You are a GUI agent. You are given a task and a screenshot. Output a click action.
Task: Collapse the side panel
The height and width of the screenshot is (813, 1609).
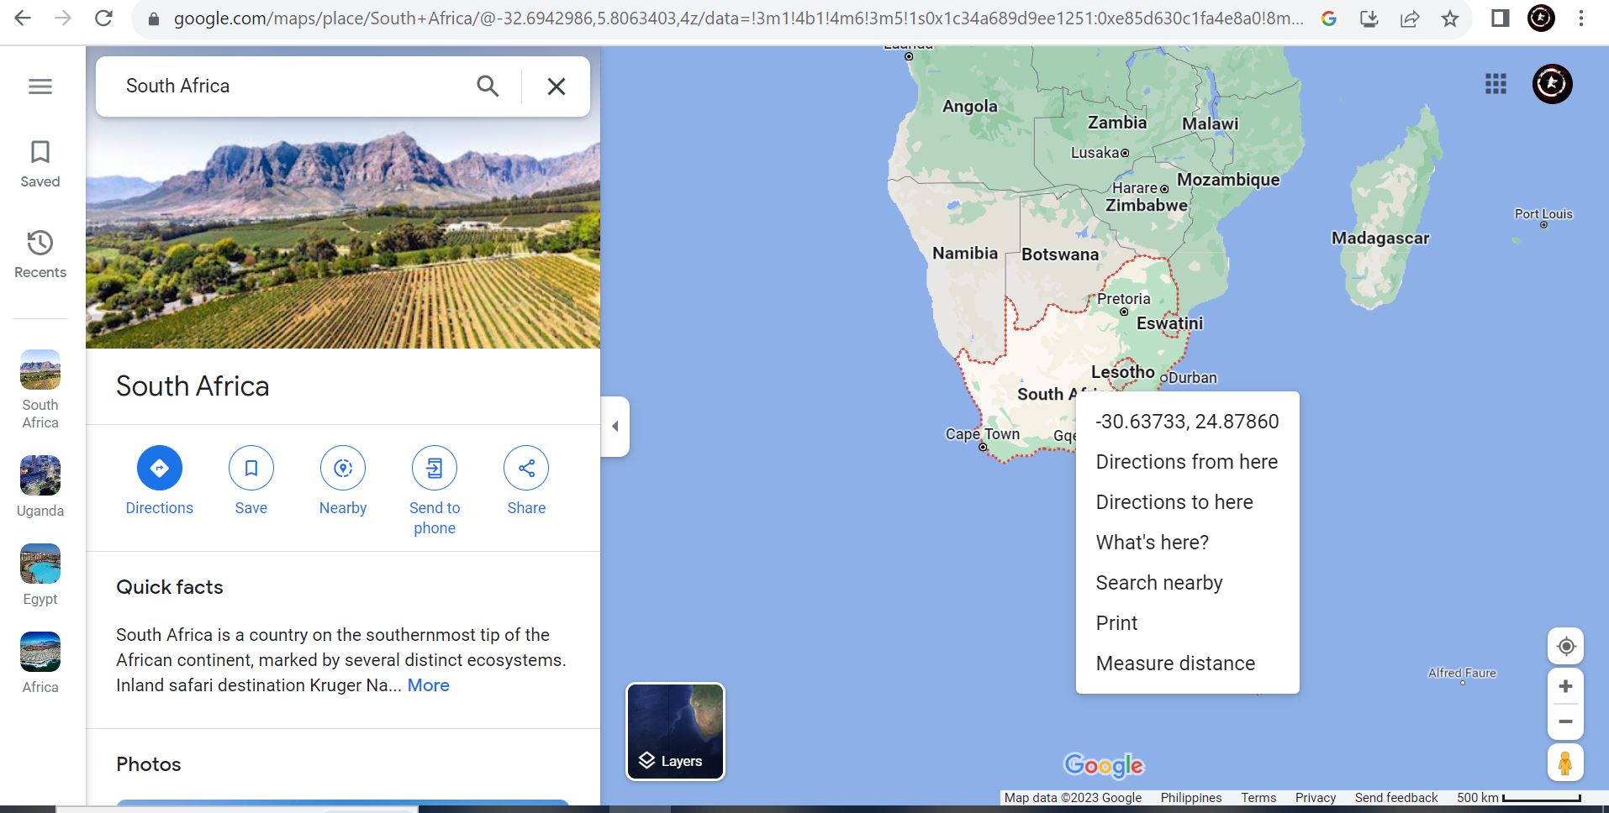coord(615,427)
